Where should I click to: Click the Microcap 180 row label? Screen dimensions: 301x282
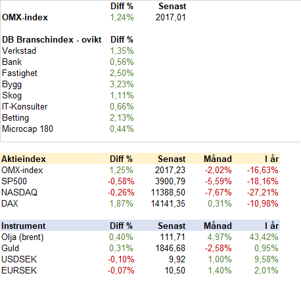click(28, 129)
